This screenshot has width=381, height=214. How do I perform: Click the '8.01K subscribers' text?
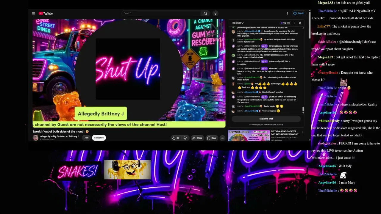[x=47, y=139]
